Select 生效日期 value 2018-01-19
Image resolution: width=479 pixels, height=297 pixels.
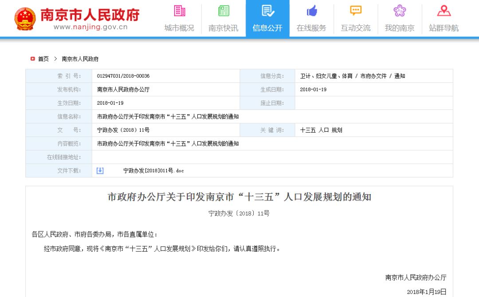click(110, 103)
